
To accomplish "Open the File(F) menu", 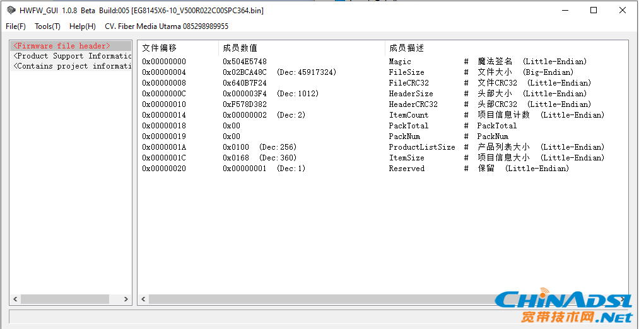I will coord(16,26).
